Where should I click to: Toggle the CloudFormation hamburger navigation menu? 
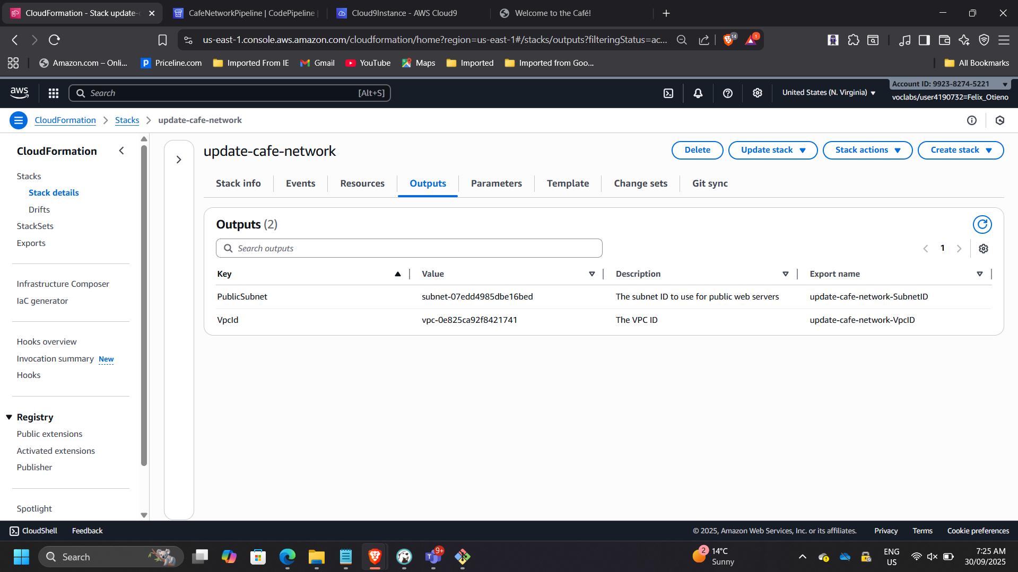coord(19,120)
